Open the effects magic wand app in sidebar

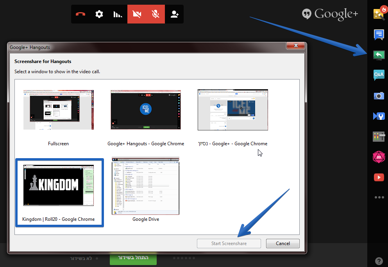point(379,13)
